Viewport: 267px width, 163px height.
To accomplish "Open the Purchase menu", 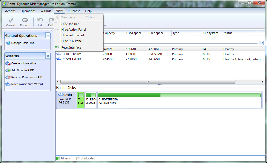I will point(74,11).
